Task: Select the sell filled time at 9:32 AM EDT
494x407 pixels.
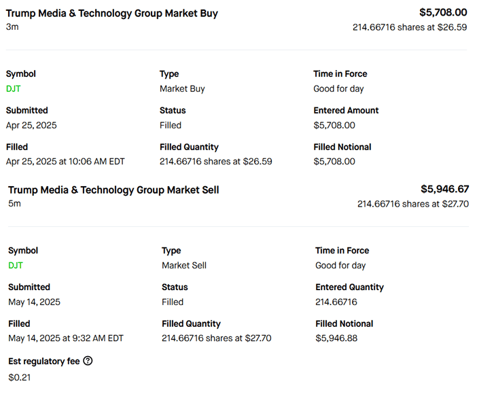Action: [66, 338]
